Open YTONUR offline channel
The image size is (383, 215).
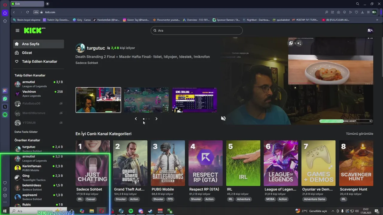pyautogui.click(x=39, y=123)
